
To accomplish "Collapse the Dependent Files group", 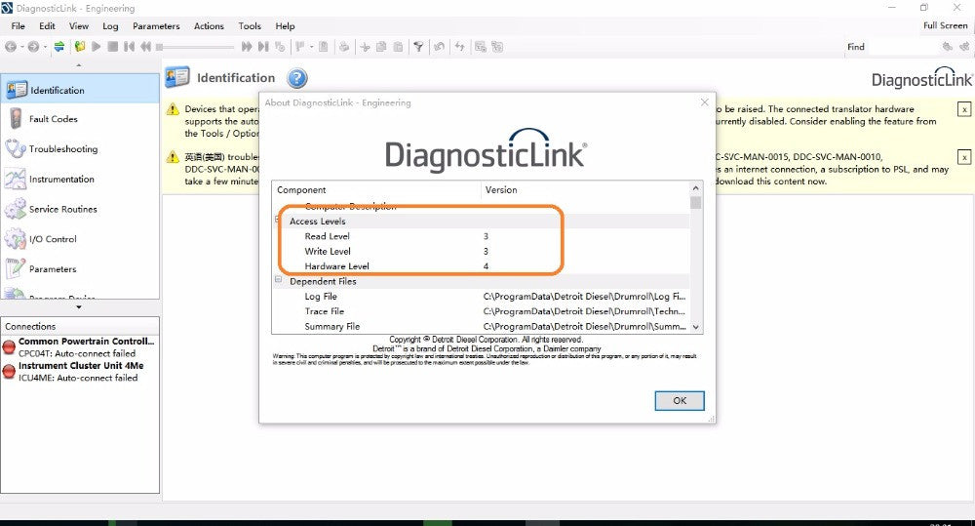I will point(278,280).
